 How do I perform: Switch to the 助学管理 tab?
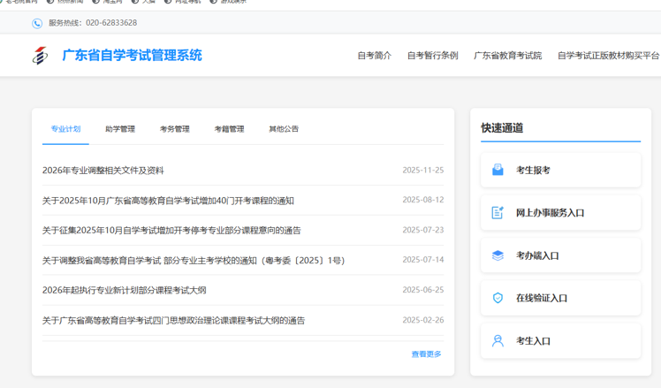tap(120, 129)
